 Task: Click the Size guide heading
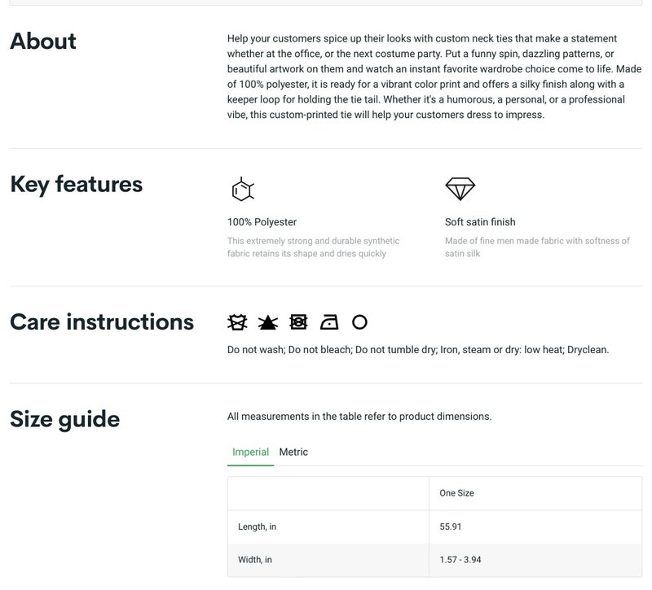click(65, 419)
